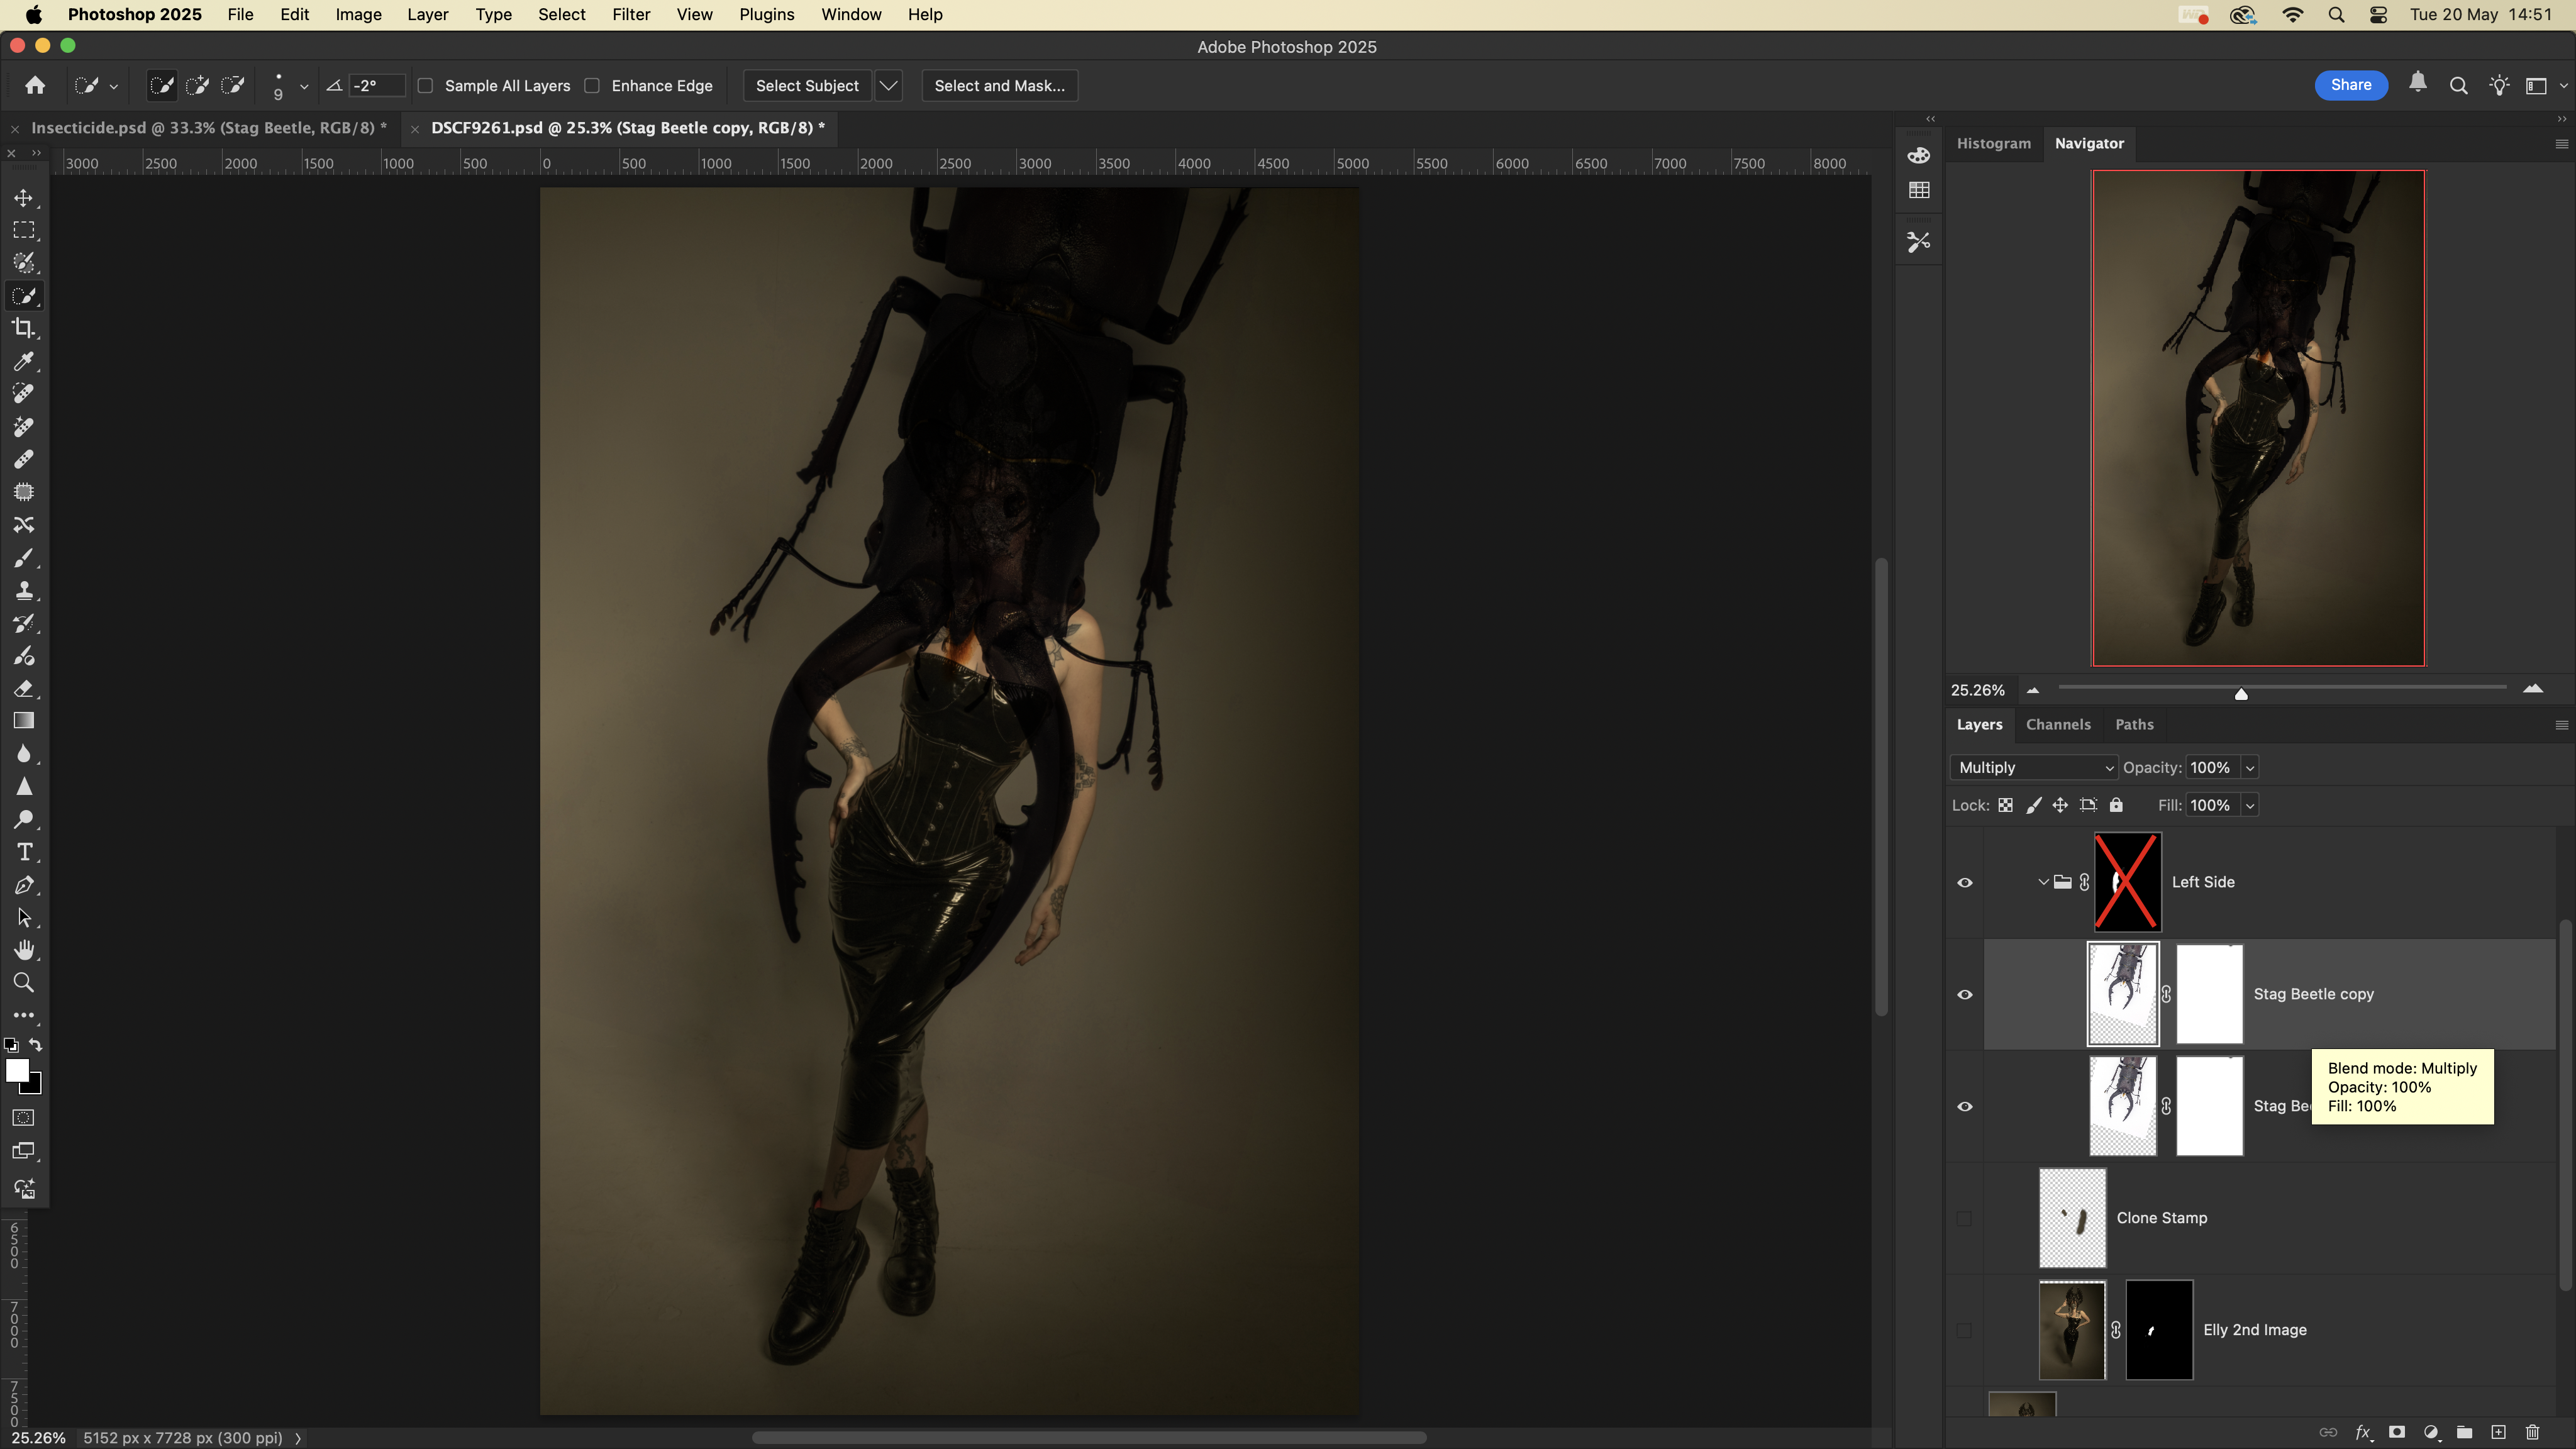This screenshot has width=2576, height=1449.
Task: Hide the Stag Beetle copy layer
Action: point(1964,994)
